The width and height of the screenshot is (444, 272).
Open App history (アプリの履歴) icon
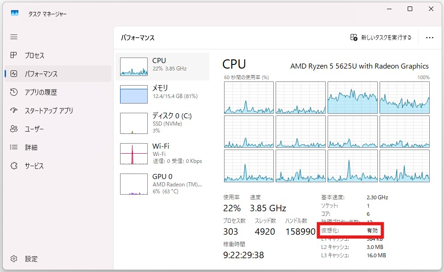(x=14, y=92)
